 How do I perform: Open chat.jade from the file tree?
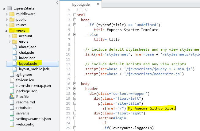(26, 52)
